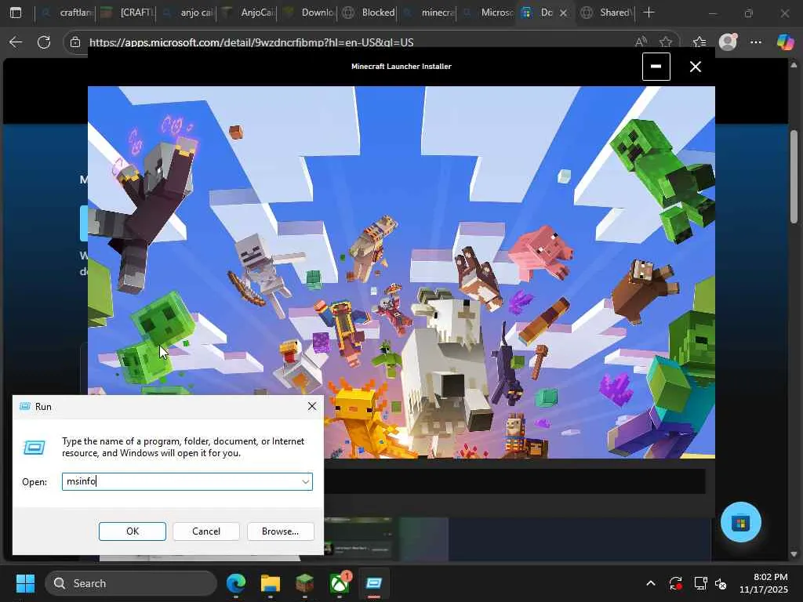This screenshot has height=602, width=803.
Task: Open Microsoft Edge from the taskbar
Action: click(236, 583)
